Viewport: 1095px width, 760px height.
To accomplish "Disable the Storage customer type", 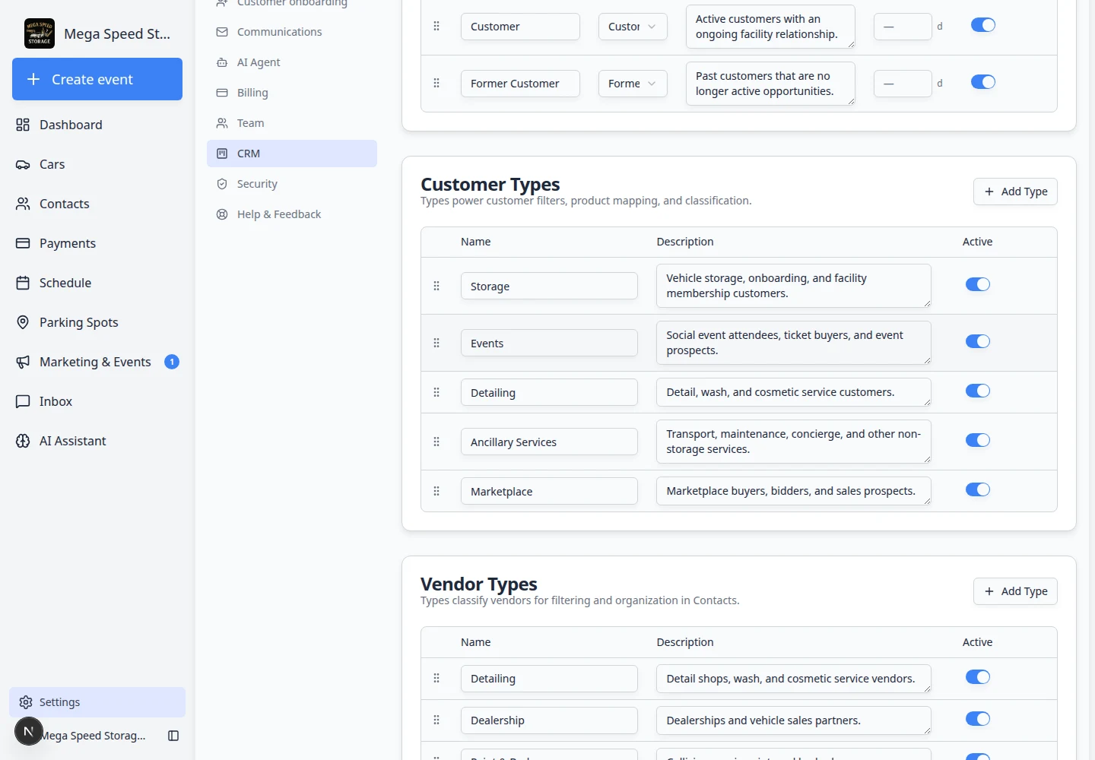I will point(978,284).
